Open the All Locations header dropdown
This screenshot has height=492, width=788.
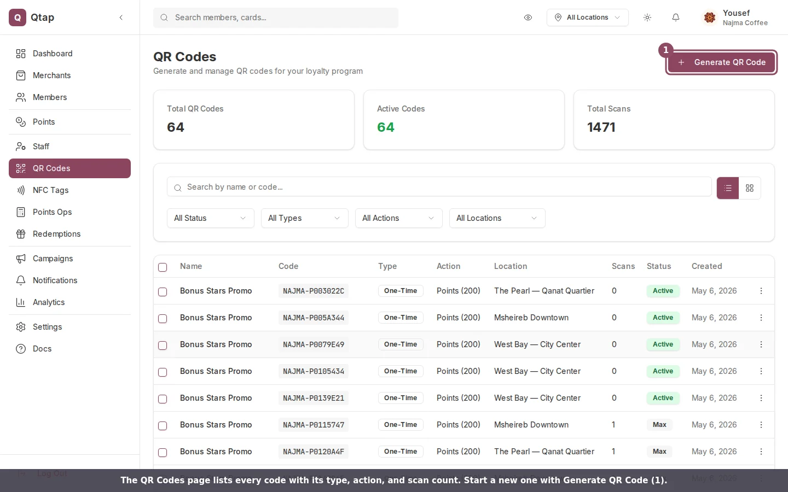pyautogui.click(x=587, y=17)
